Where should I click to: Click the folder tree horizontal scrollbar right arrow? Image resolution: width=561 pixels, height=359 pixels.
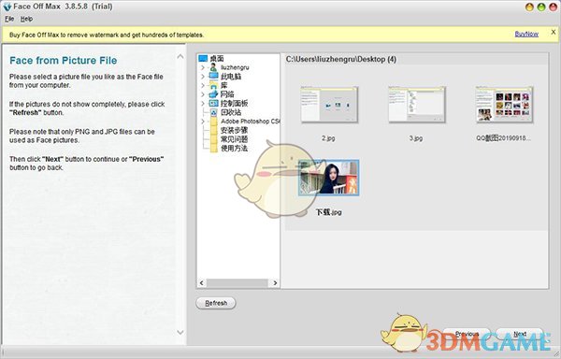click(275, 283)
